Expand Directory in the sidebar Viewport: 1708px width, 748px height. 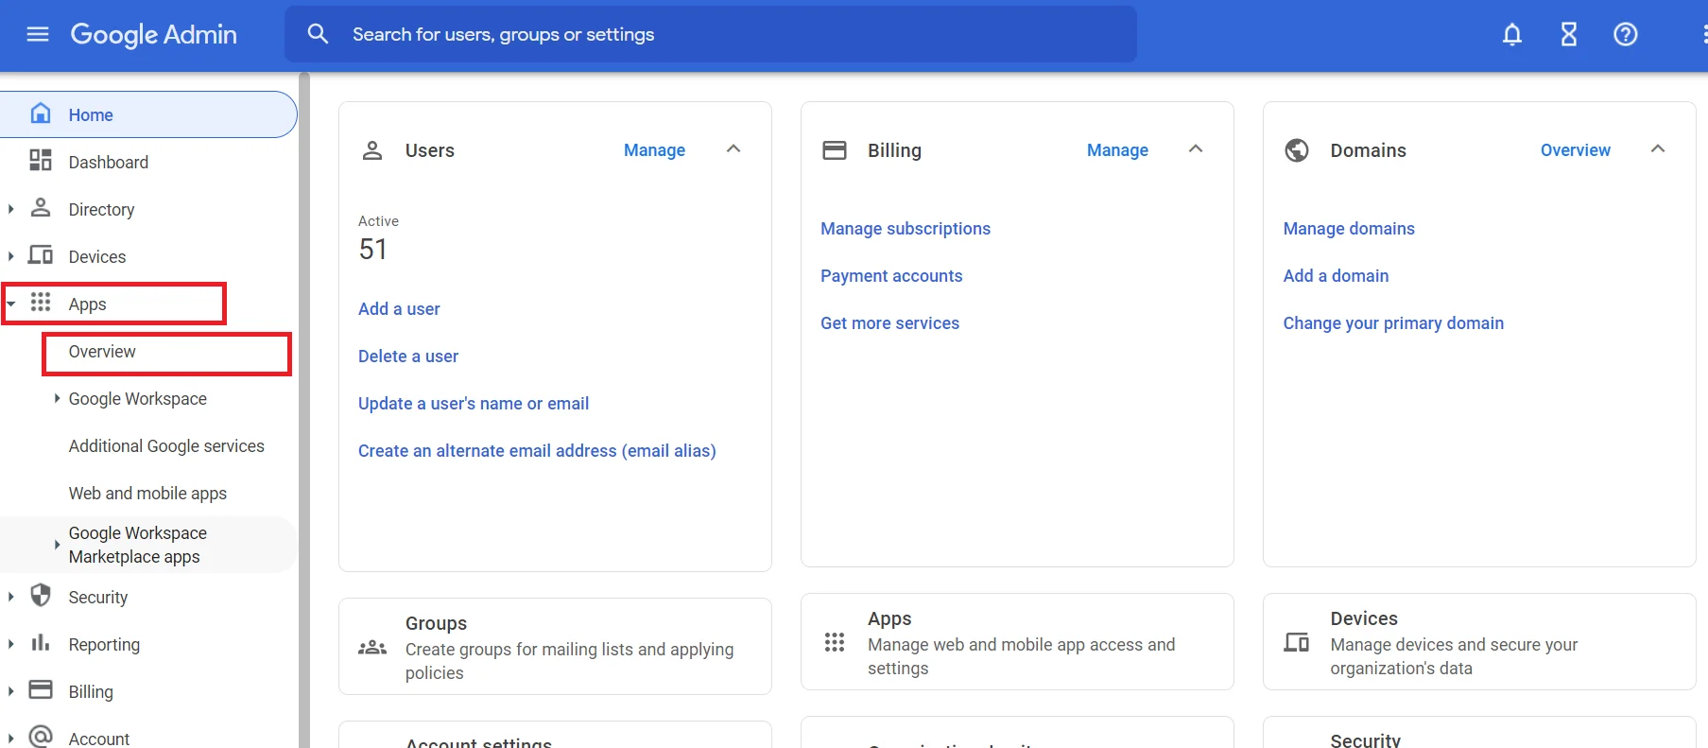tap(11, 209)
